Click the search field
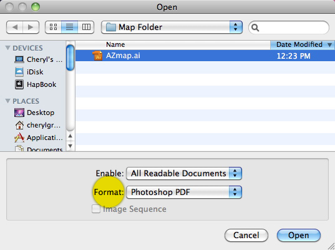The width and height of the screenshot is (335, 250). pos(289,27)
